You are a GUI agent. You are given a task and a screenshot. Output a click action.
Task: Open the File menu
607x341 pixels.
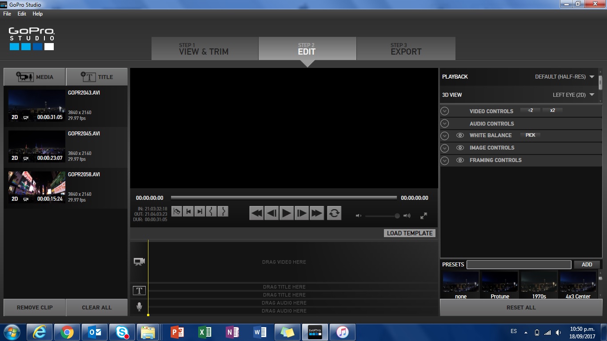tap(7, 14)
